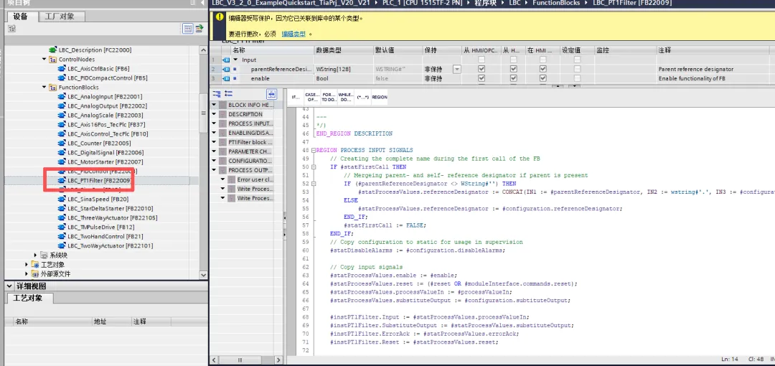Click the project tree options icon under 设备 tab
Screen dimensions: 775x366
point(11,29)
